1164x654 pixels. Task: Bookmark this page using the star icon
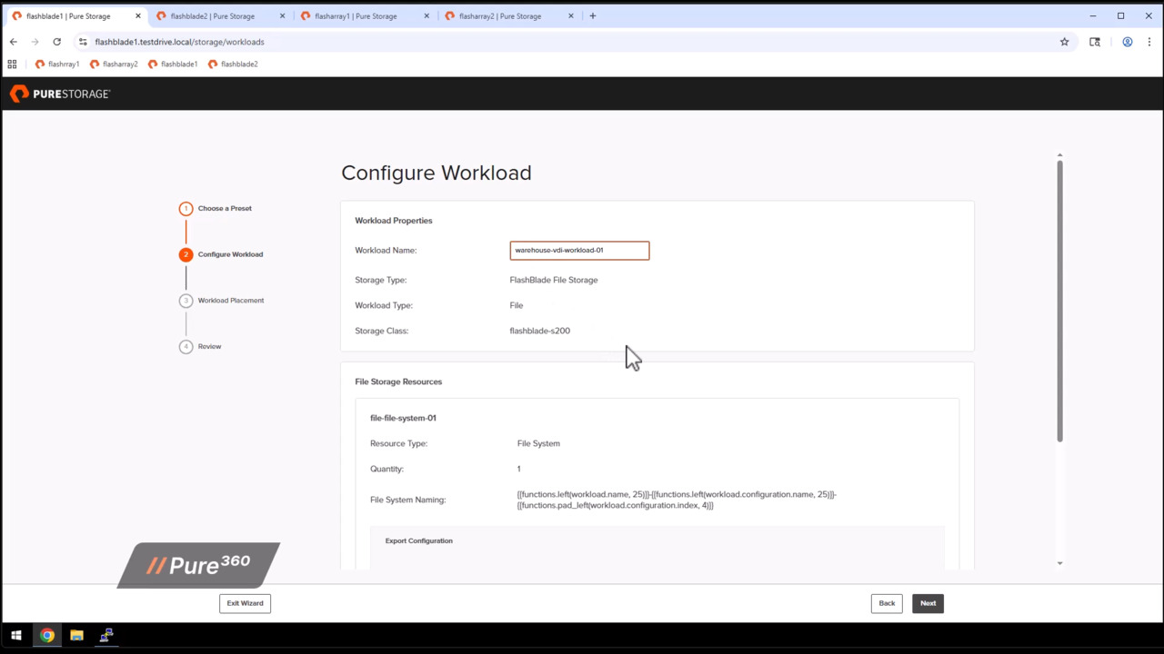coord(1064,42)
